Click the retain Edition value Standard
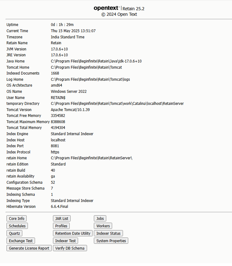Image resolution: width=232 pixels, height=266 pixels. click(58, 164)
